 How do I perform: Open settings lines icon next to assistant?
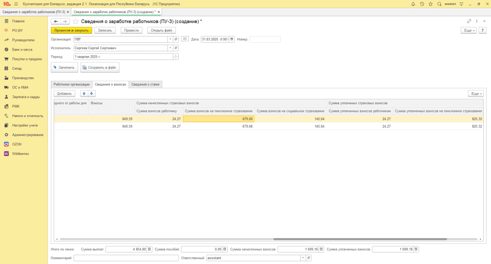coord(461,4)
